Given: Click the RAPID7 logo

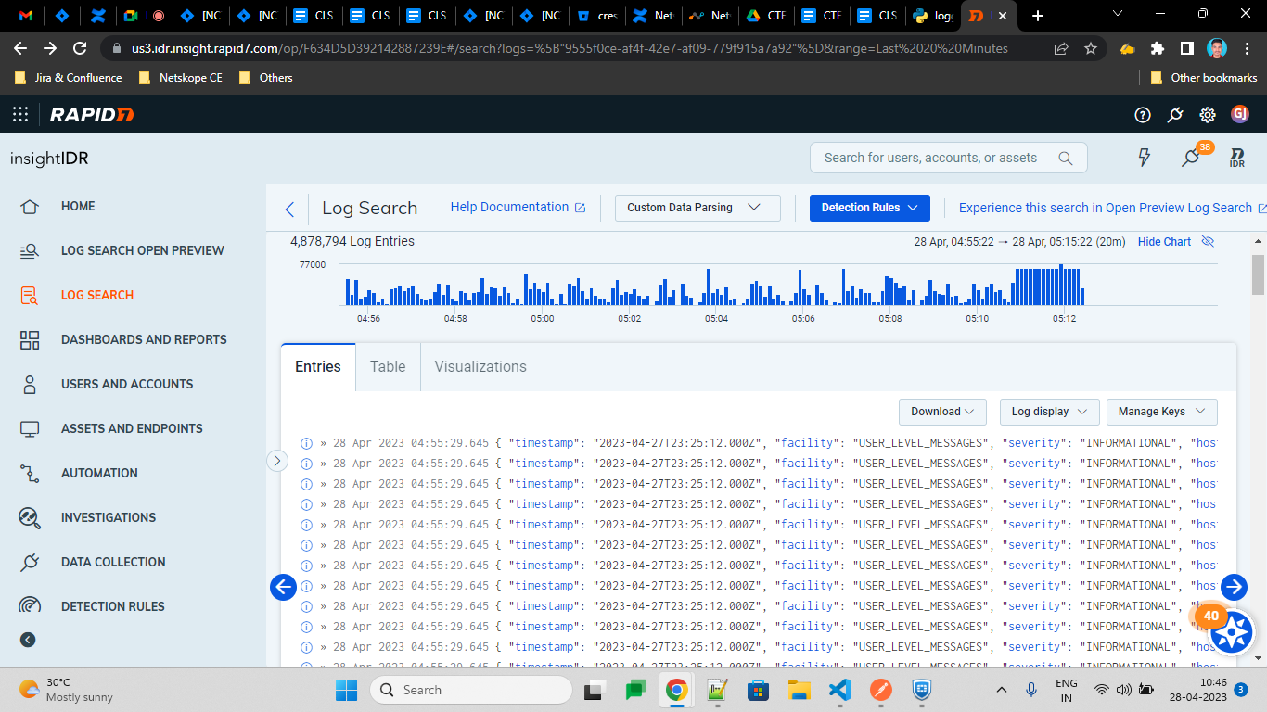Looking at the screenshot, I should (92, 115).
